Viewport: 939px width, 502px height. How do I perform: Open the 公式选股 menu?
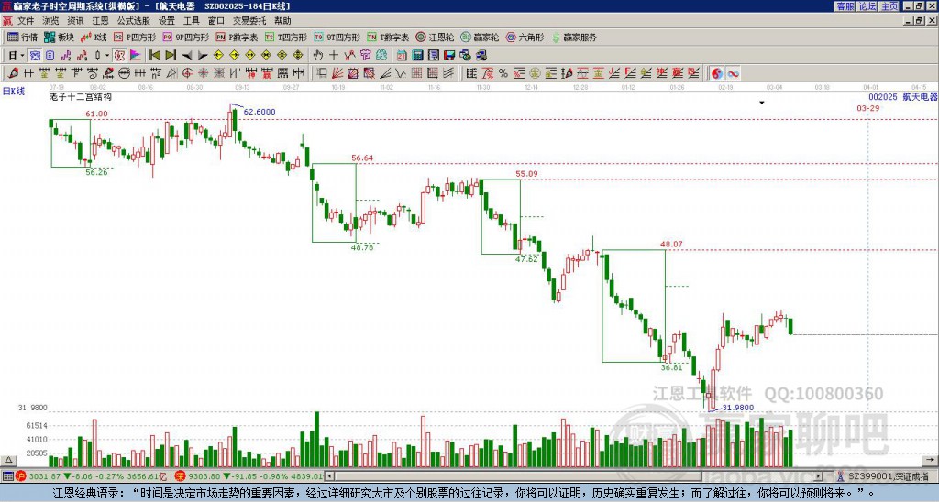pos(134,21)
